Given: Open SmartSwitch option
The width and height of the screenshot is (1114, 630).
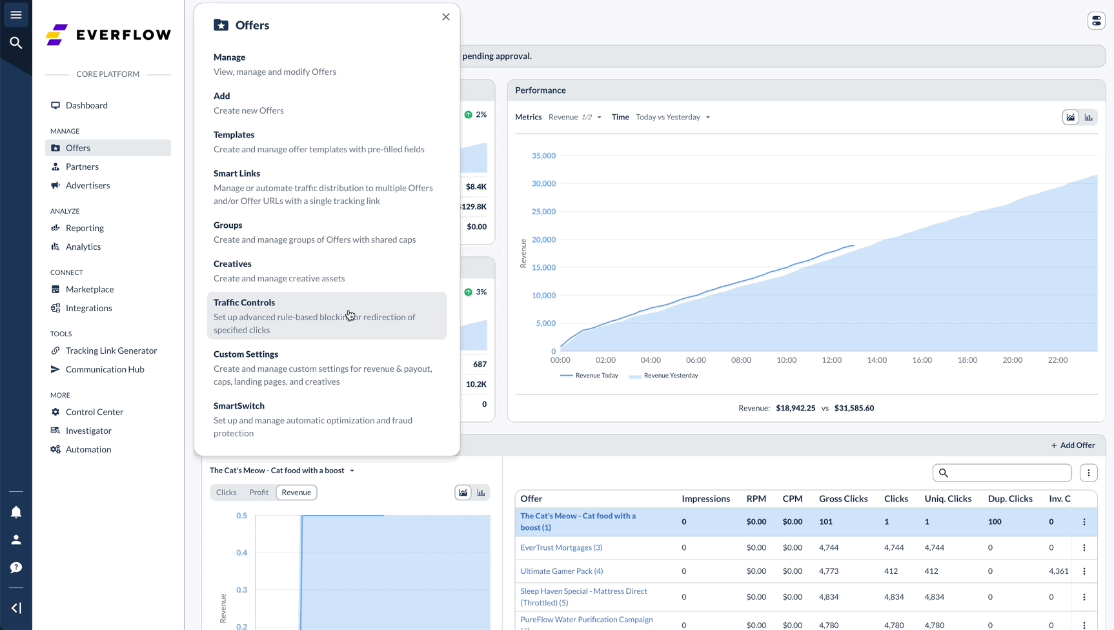Looking at the screenshot, I should click(327, 419).
